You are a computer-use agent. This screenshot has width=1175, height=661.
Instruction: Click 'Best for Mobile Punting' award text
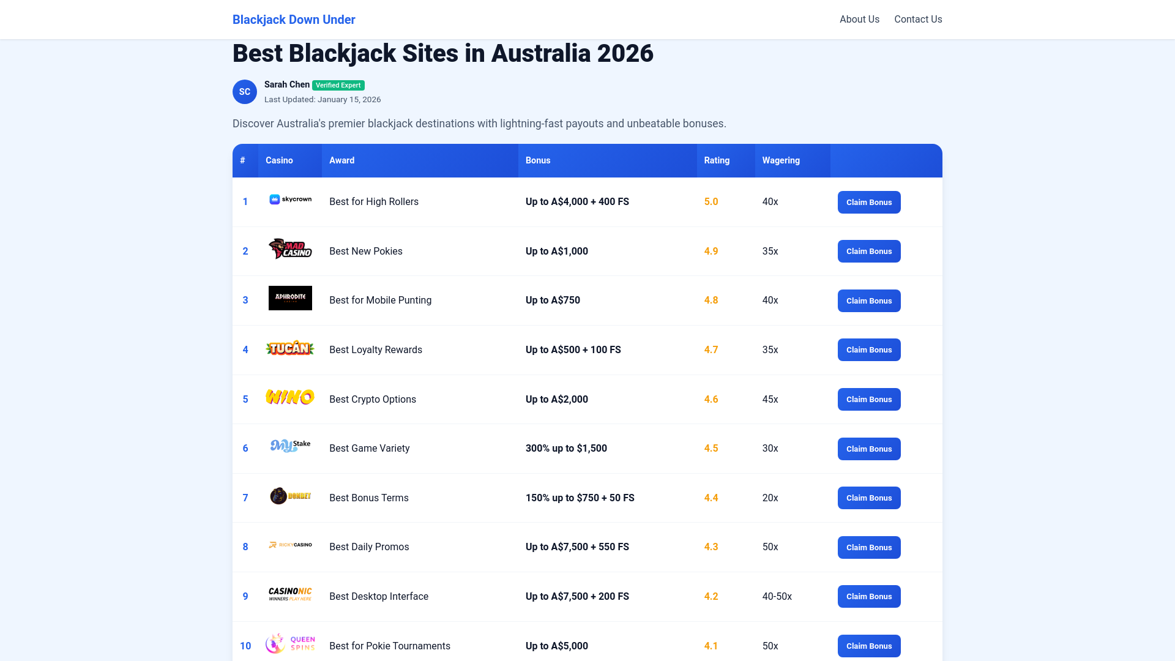[380, 301]
